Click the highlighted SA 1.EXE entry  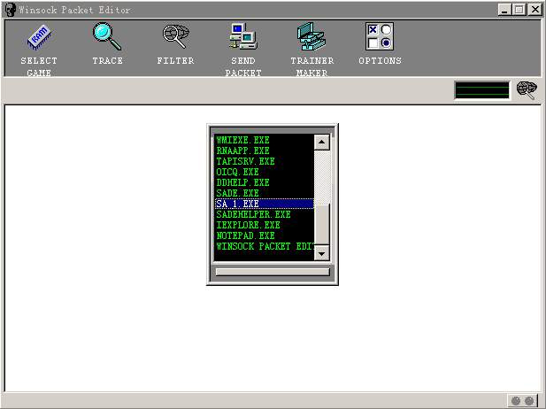265,204
